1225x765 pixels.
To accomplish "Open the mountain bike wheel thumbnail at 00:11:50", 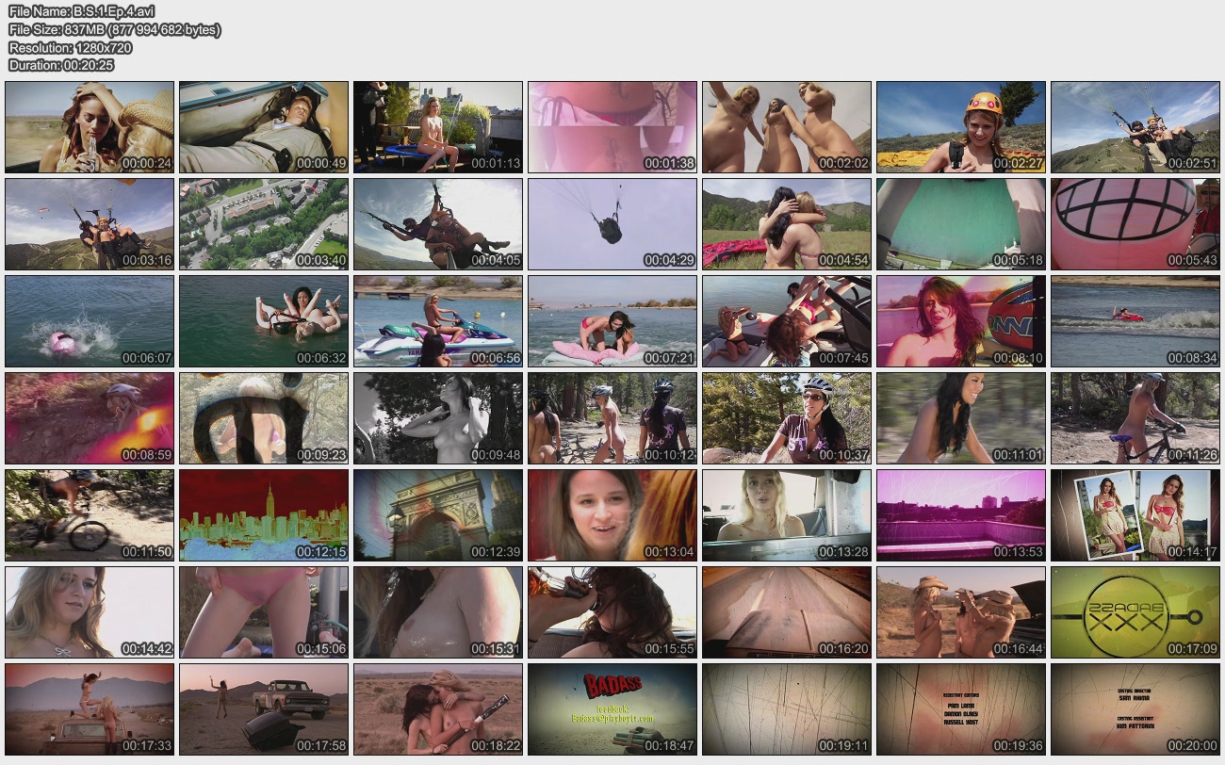I will tap(90, 515).
